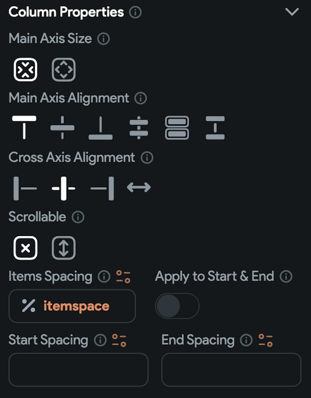
Task: Choose space between main axis alignment
Action: (x=215, y=127)
